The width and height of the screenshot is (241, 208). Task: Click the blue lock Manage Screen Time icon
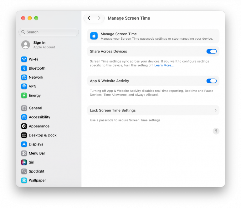[94, 36]
